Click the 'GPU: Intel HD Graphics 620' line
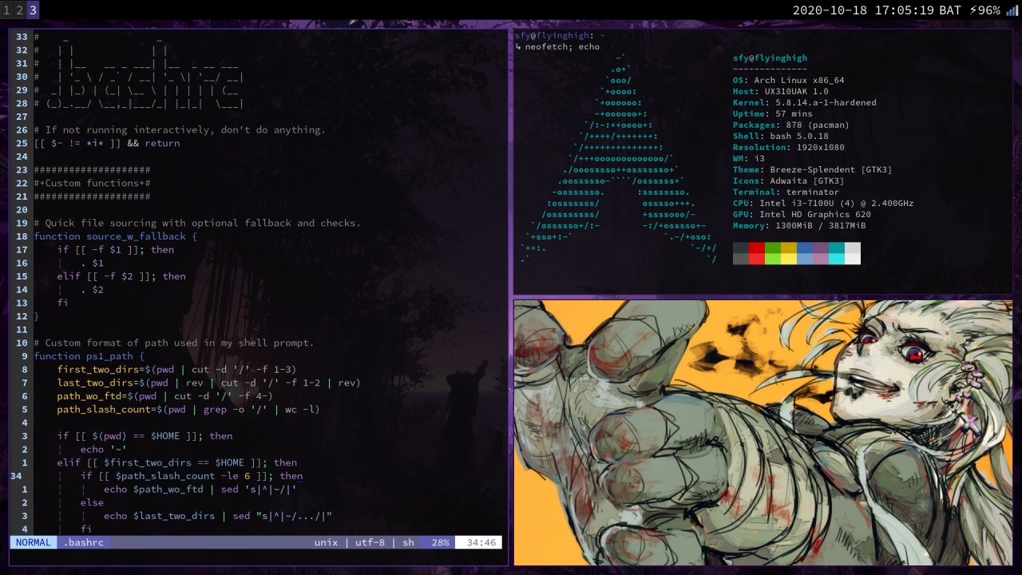 pos(802,214)
